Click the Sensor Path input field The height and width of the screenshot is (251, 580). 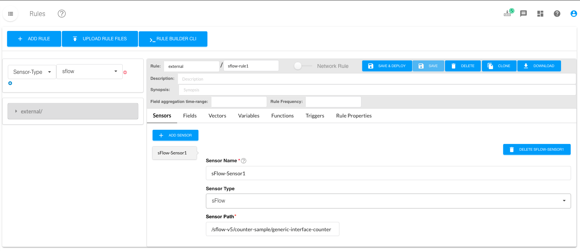[x=272, y=229]
